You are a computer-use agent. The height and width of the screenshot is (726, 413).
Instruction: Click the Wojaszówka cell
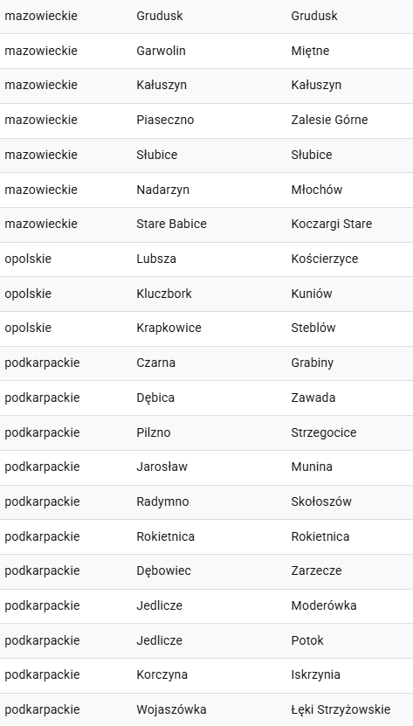(171, 709)
